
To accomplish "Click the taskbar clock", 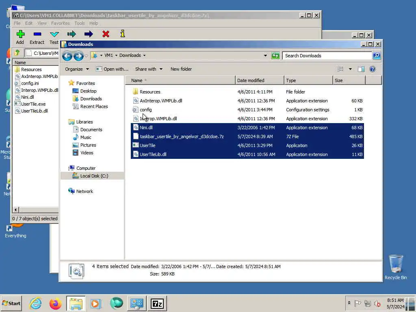I will (395, 303).
